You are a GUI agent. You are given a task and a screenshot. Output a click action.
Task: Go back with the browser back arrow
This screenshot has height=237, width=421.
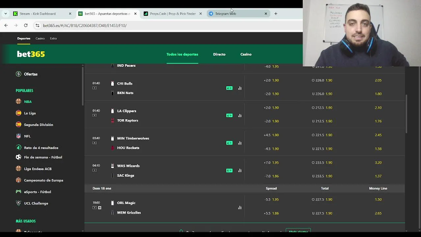click(x=6, y=25)
